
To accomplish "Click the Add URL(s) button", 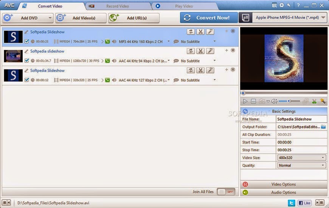I will (x=134, y=18).
